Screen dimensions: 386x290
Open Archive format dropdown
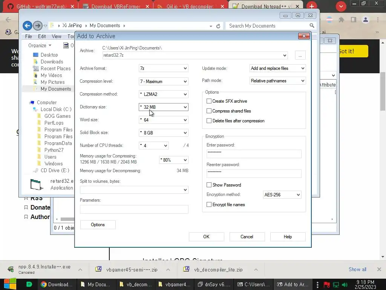tap(164, 68)
